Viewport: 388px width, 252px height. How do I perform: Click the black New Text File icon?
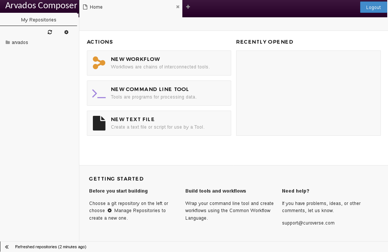(x=99, y=123)
